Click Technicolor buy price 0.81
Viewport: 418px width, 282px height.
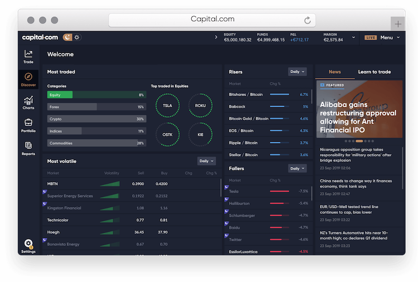164,220
